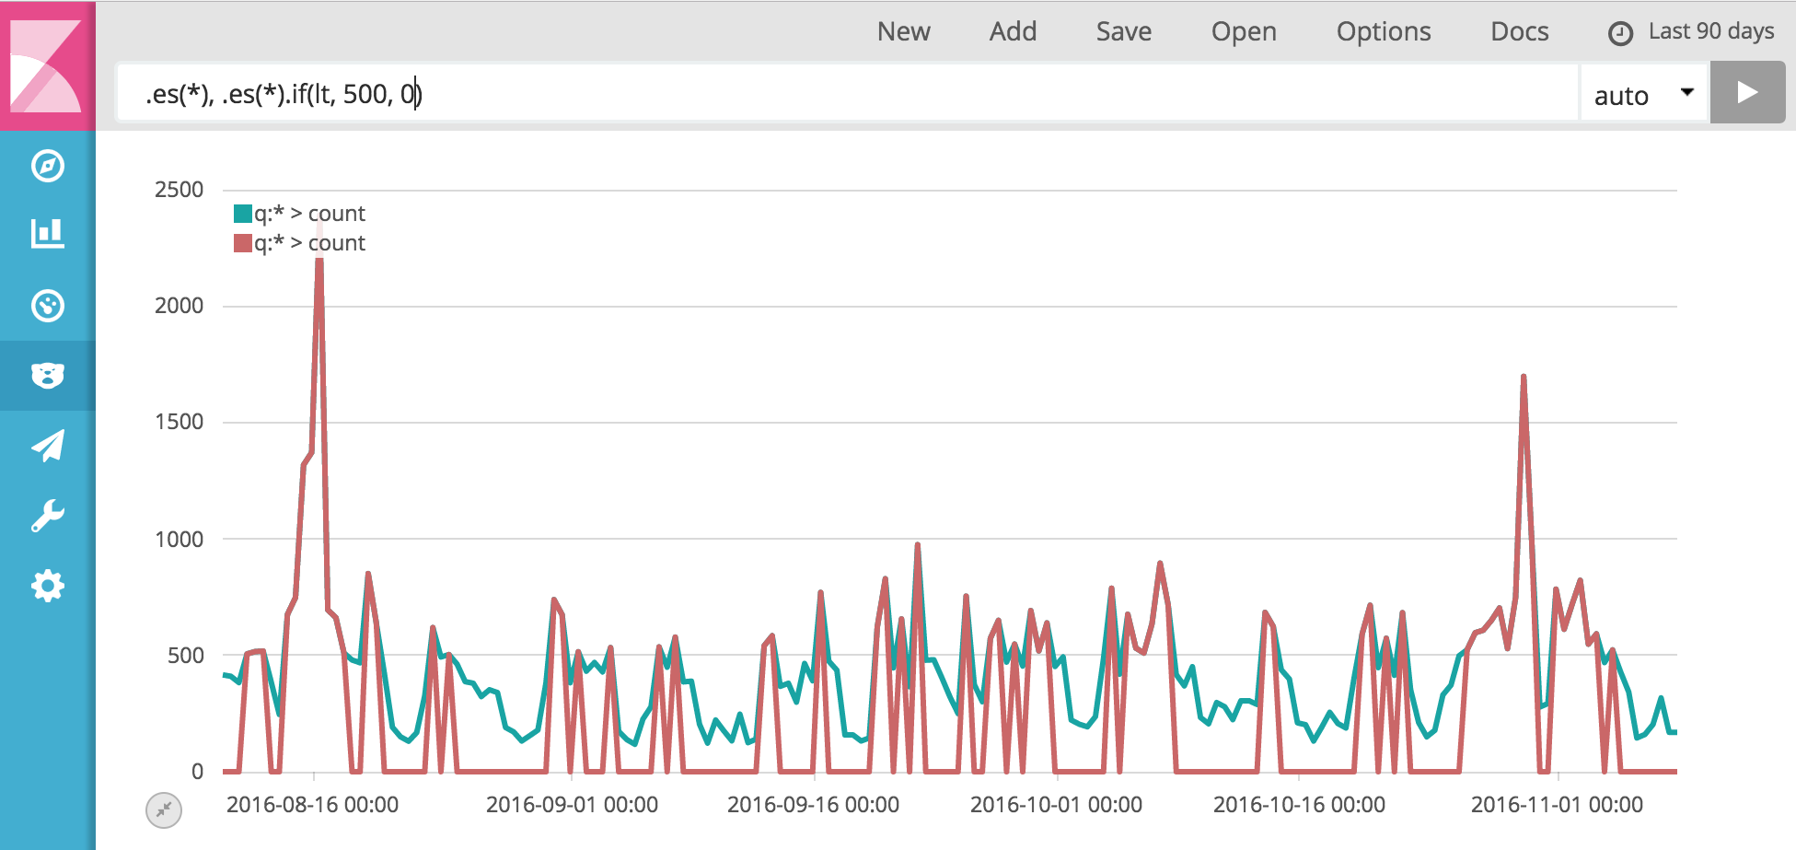
Task: Click the teal legend color swatch
Action: coord(243,214)
